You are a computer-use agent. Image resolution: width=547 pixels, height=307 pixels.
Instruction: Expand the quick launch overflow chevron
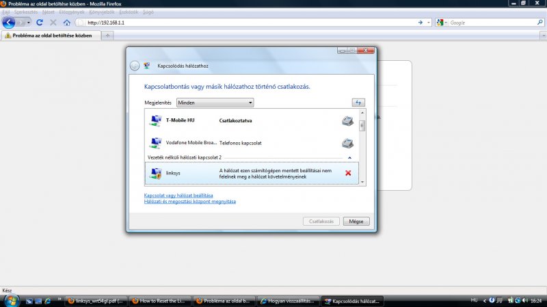point(59,299)
